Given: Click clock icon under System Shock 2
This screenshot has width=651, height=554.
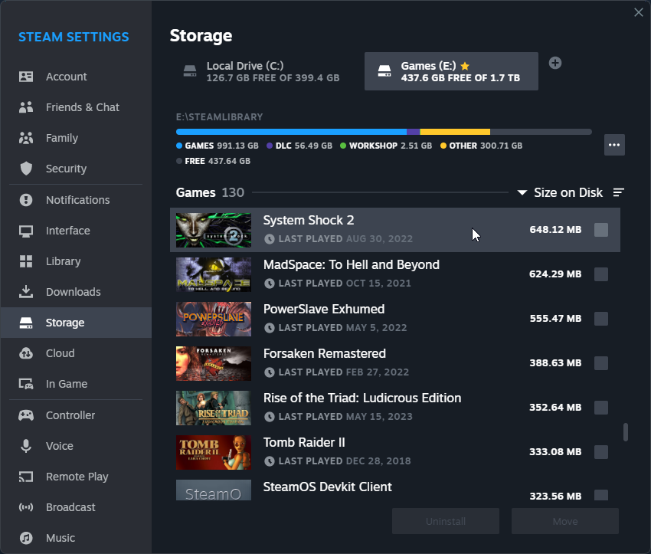Looking at the screenshot, I should pos(270,239).
